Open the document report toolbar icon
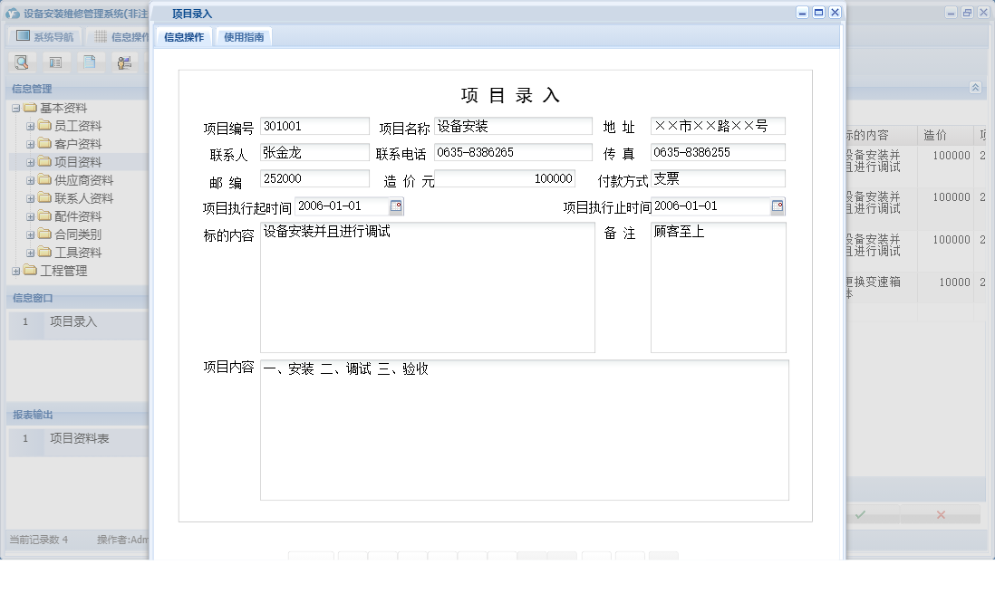 pos(89,62)
